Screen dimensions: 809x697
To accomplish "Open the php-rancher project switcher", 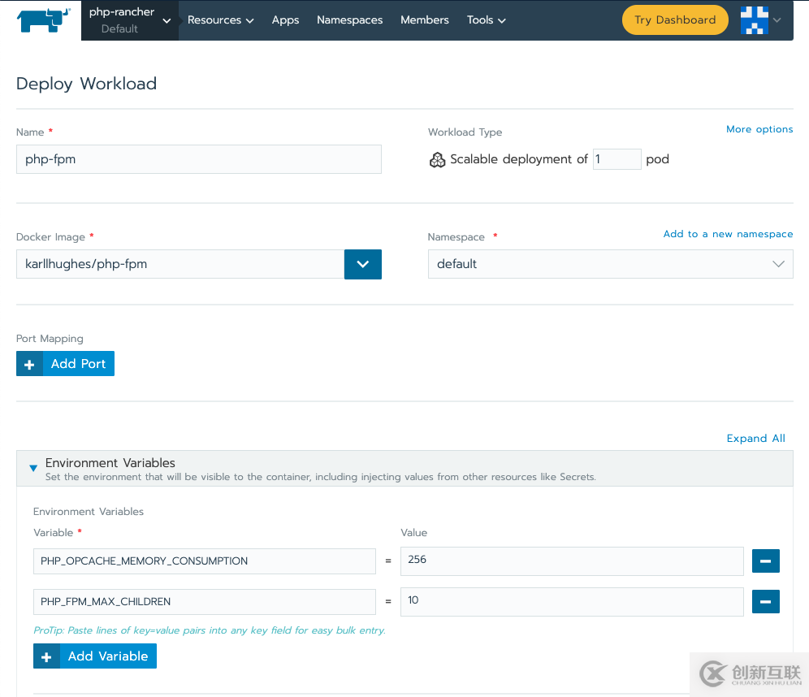I will (130, 20).
